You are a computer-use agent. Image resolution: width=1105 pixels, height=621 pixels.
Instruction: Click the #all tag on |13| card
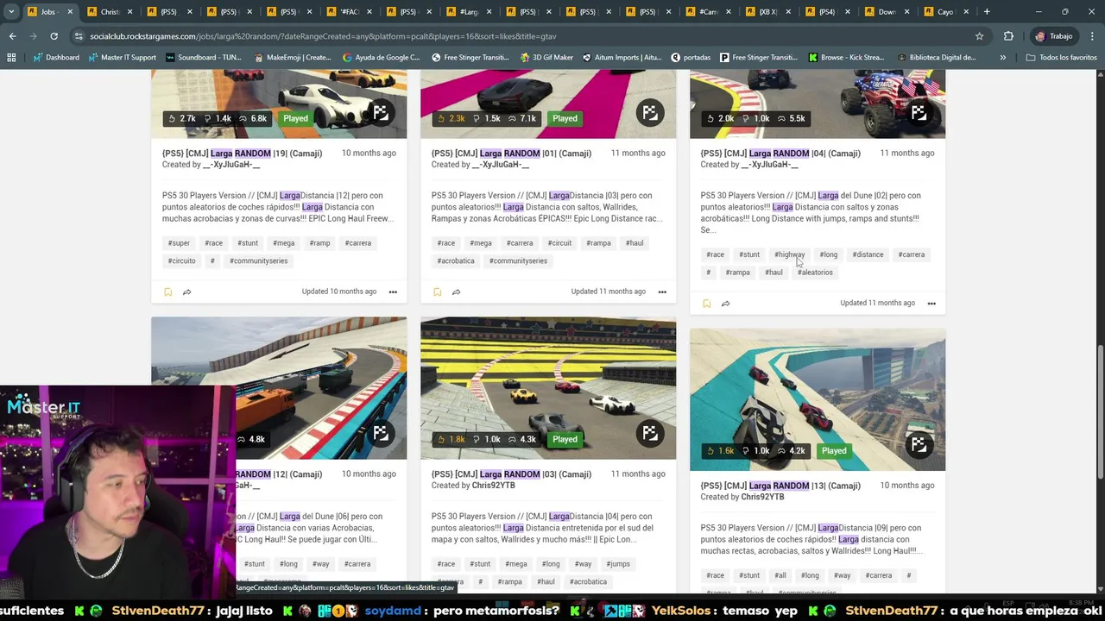click(x=780, y=576)
